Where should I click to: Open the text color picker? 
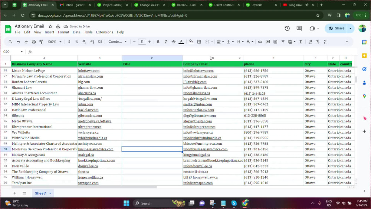click(x=181, y=42)
